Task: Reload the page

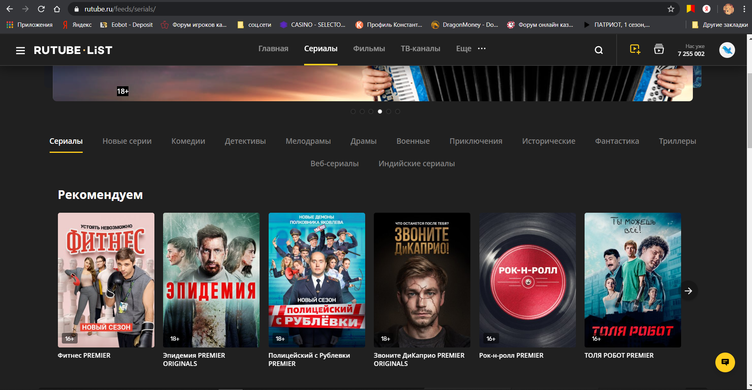Action: point(41,9)
